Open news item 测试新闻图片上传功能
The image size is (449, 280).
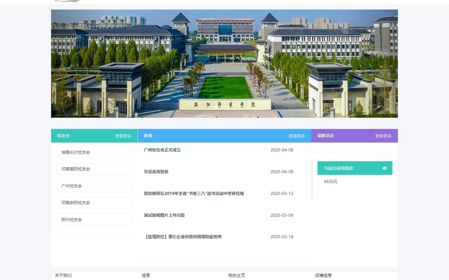click(164, 215)
